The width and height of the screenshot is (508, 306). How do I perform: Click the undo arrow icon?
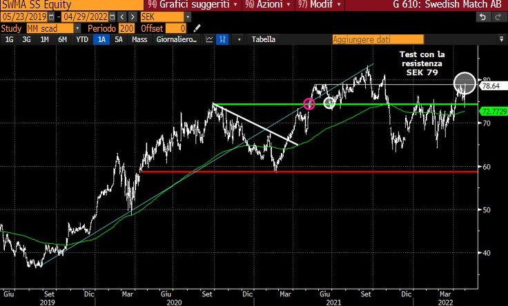coord(482,17)
